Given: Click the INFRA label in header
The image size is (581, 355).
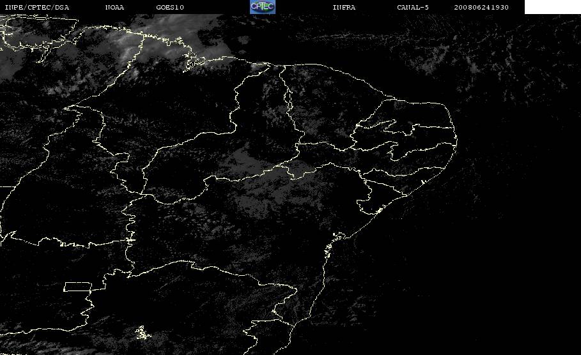Looking at the screenshot, I should 344,7.
